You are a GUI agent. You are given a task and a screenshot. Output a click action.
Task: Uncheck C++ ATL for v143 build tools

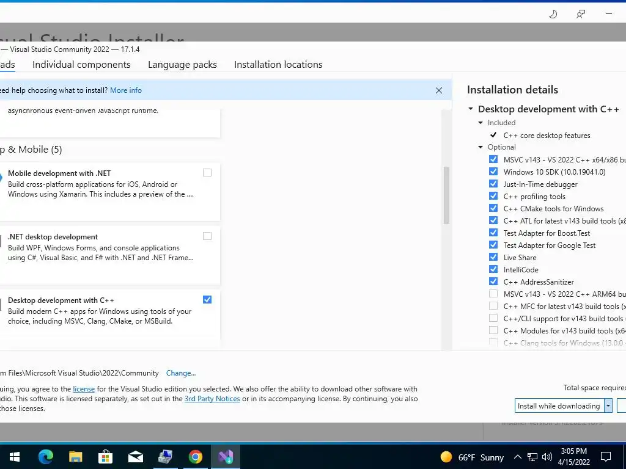tap(493, 220)
